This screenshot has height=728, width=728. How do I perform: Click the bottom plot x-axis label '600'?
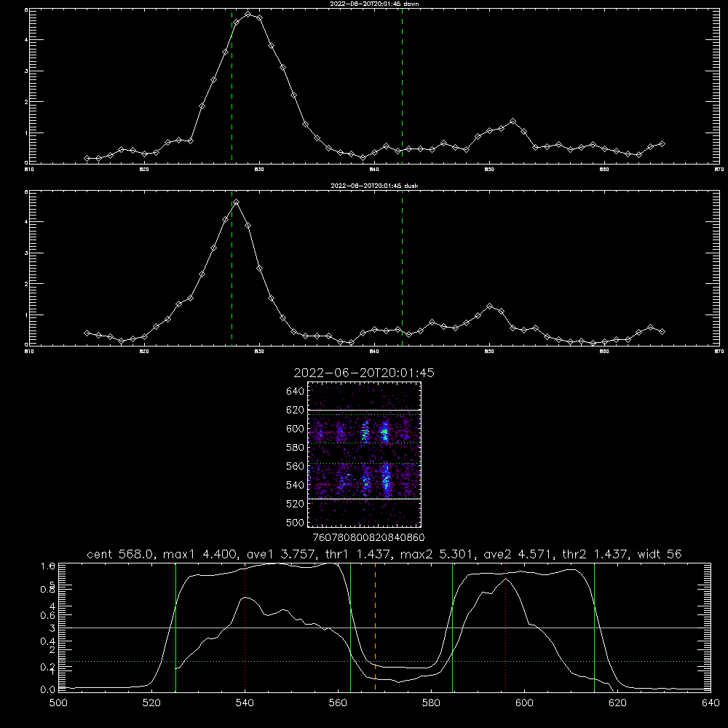click(x=525, y=703)
